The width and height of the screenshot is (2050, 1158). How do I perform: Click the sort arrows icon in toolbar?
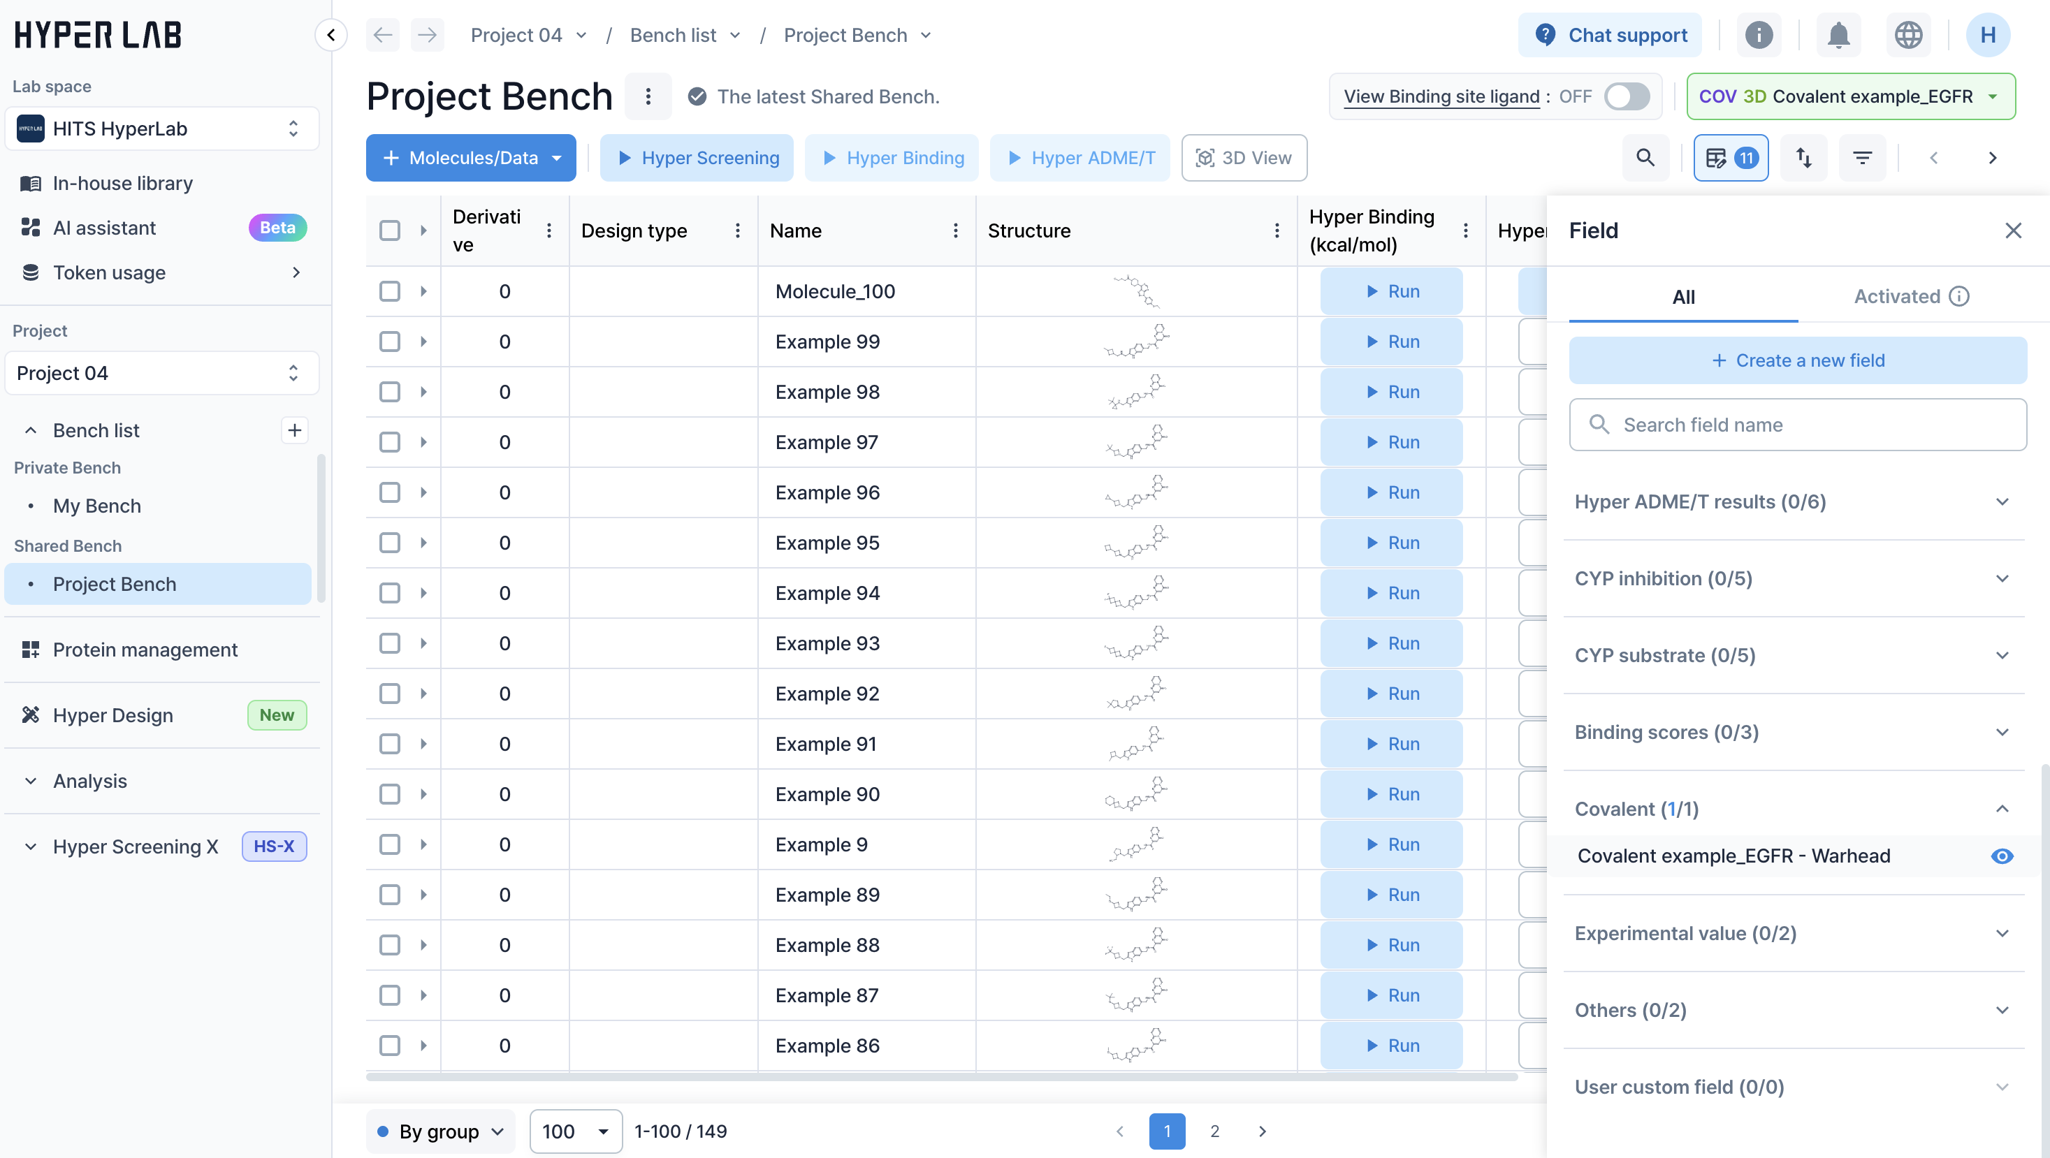coord(1803,157)
